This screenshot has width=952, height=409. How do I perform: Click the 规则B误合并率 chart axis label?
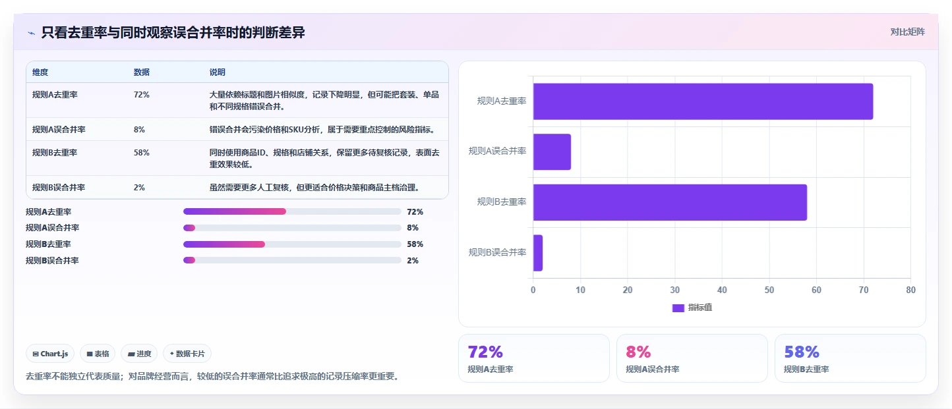click(498, 252)
